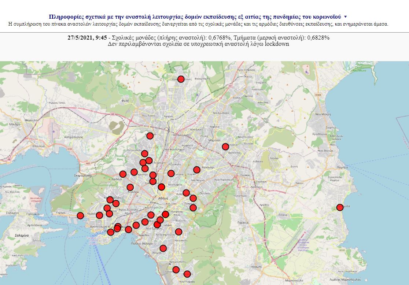
Task: Open the red marker directly north of Αθήνα label
Action: pos(161,187)
